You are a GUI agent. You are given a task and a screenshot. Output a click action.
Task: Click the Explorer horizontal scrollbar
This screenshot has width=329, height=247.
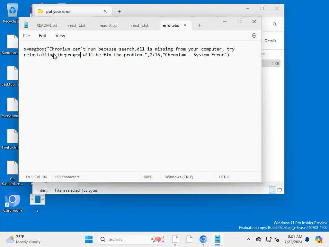(x=183, y=184)
